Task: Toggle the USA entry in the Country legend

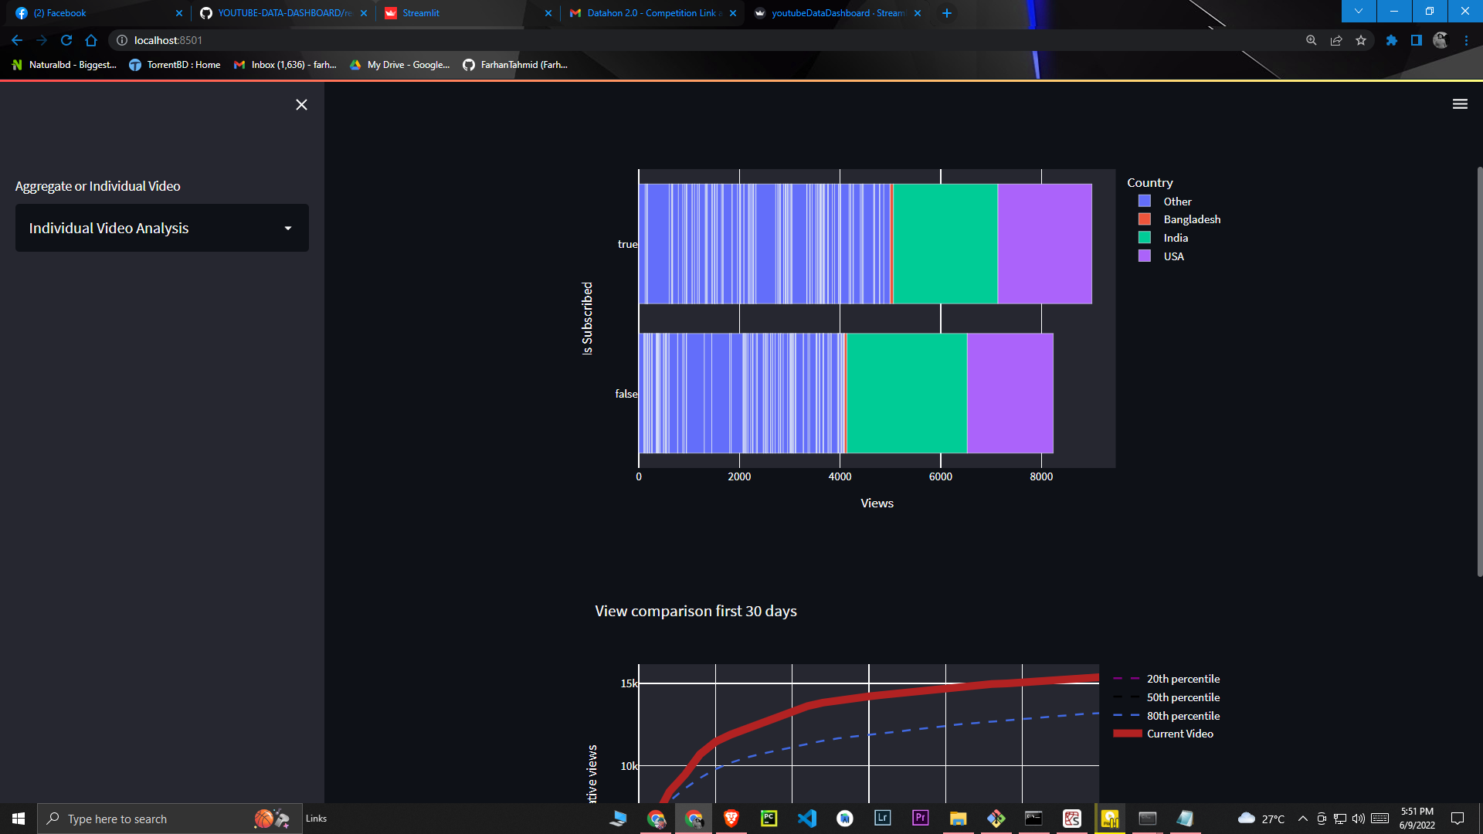Action: pyautogui.click(x=1173, y=256)
